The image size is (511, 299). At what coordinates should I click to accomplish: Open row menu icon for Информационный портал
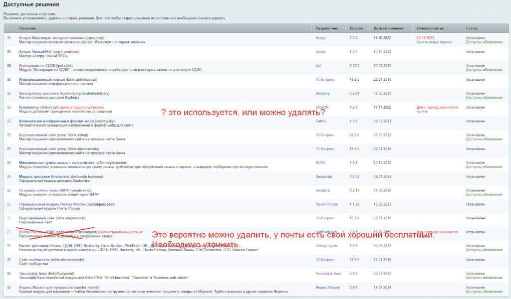(9, 79)
